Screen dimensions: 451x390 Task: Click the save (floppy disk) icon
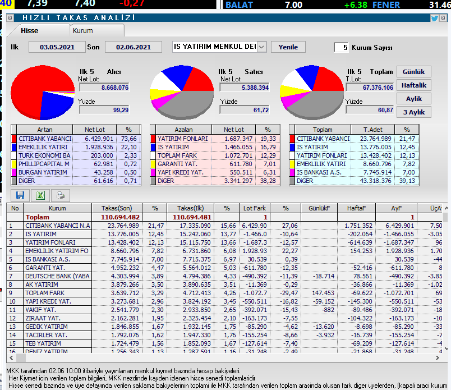pyautogui.click(x=20, y=195)
